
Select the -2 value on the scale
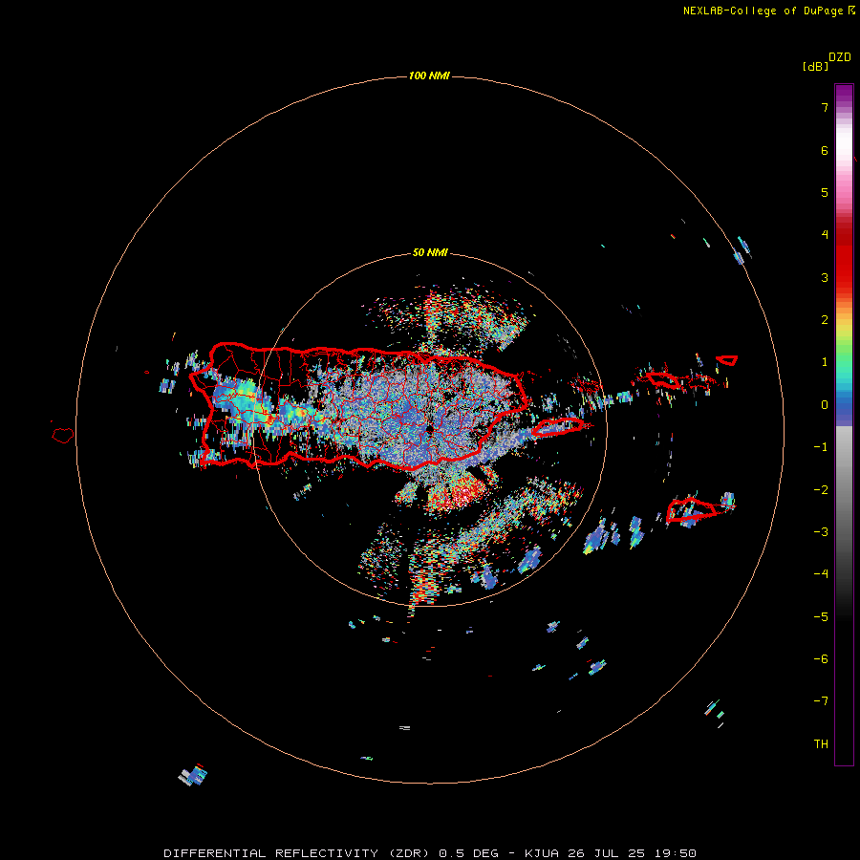[821, 490]
